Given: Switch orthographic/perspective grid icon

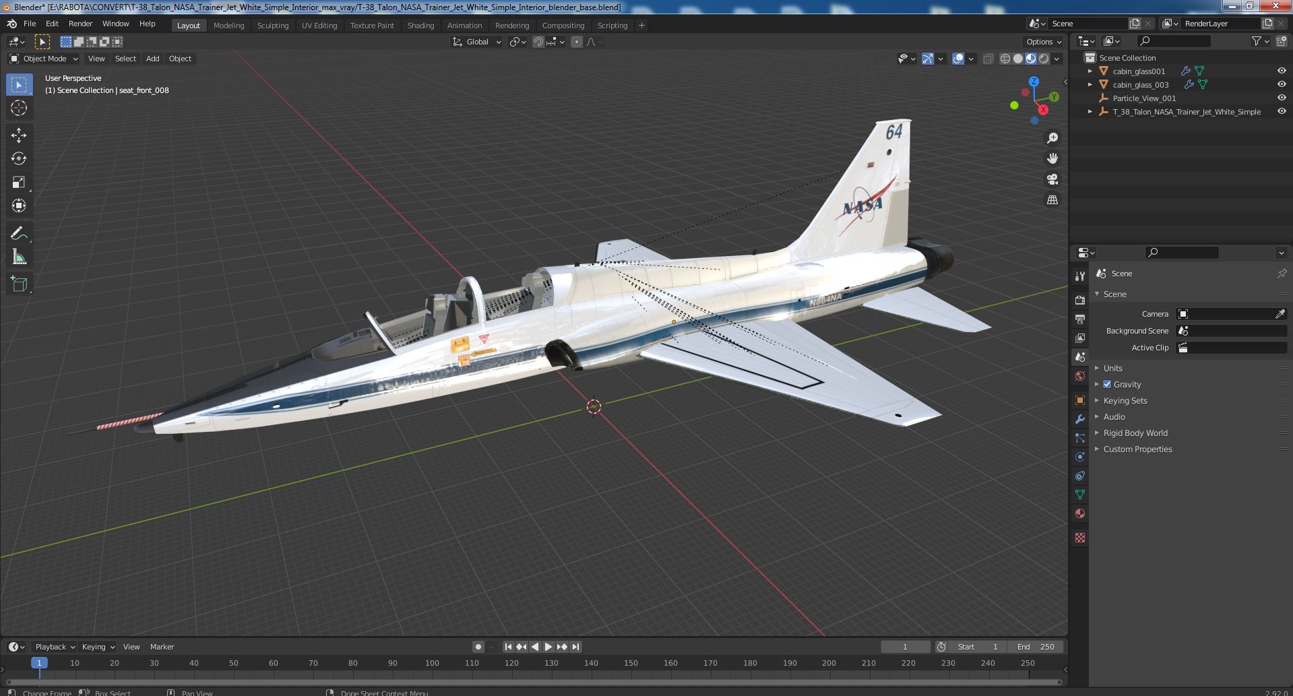Looking at the screenshot, I should coord(1052,199).
